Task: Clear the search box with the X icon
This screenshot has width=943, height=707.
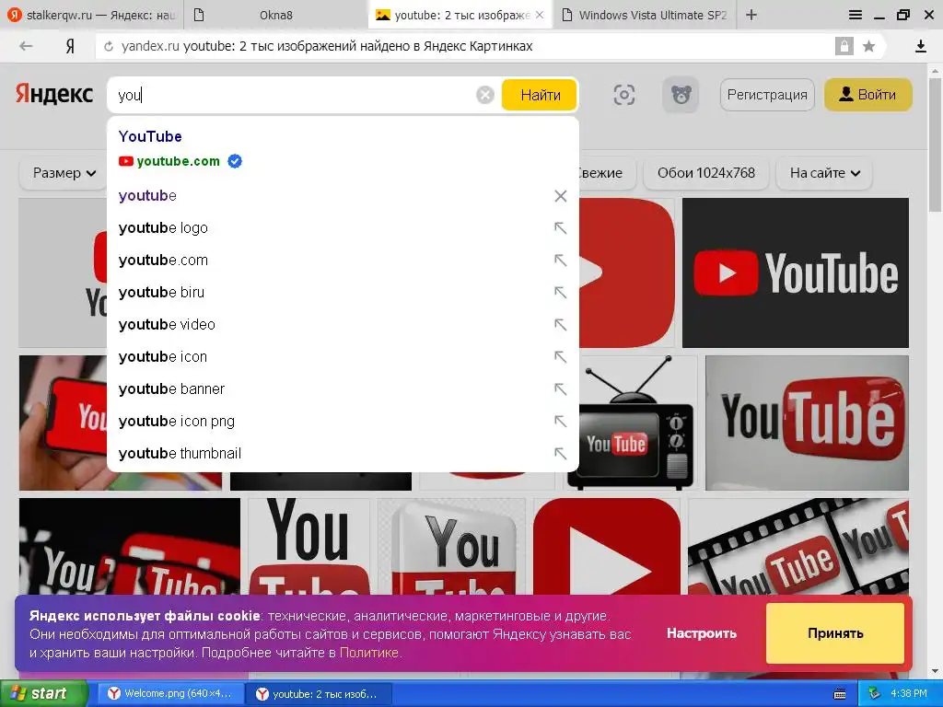Action: coord(484,95)
